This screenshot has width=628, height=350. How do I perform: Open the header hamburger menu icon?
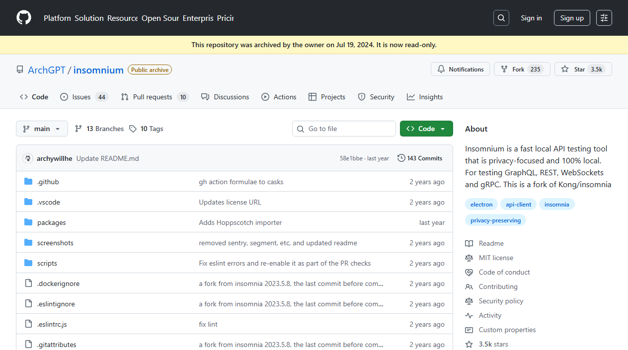tap(604, 18)
